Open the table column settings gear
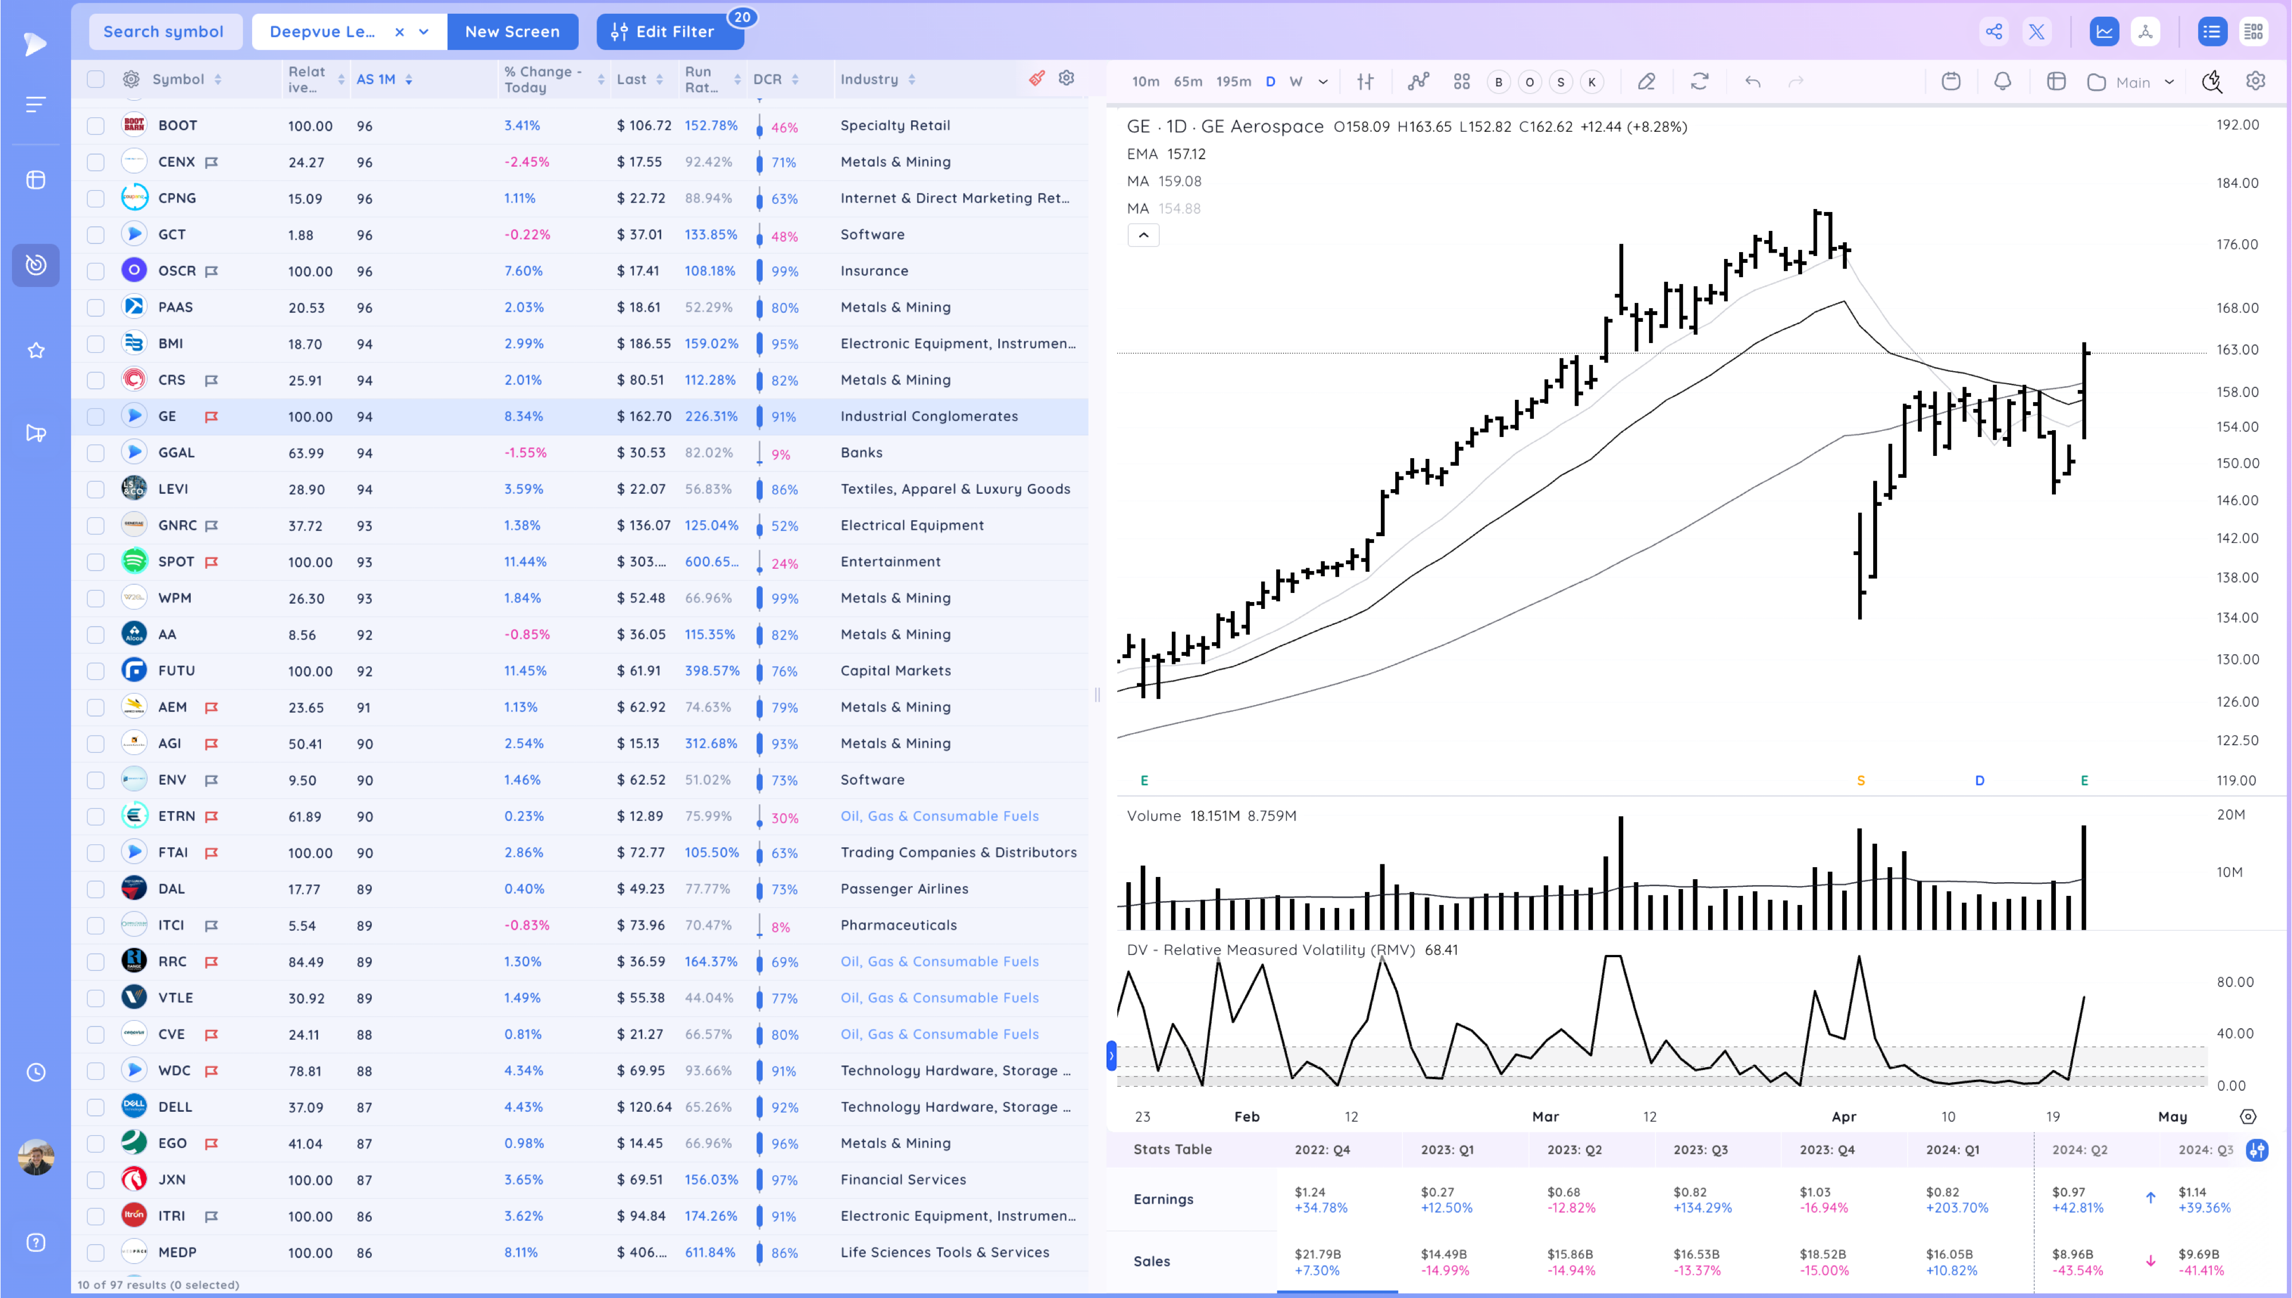 pos(1066,78)
